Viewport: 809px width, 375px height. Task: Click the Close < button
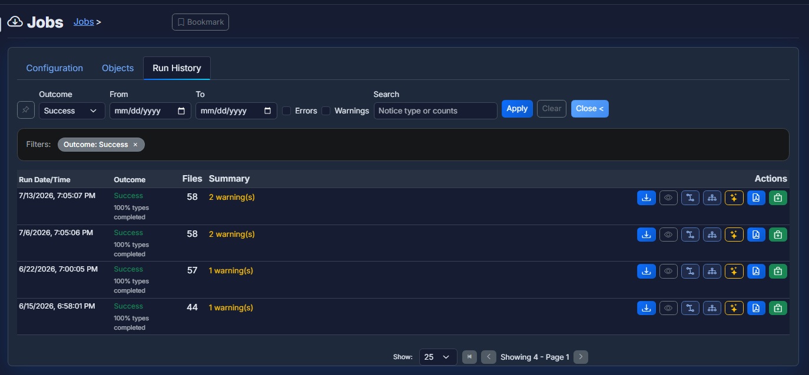[590, 109]
